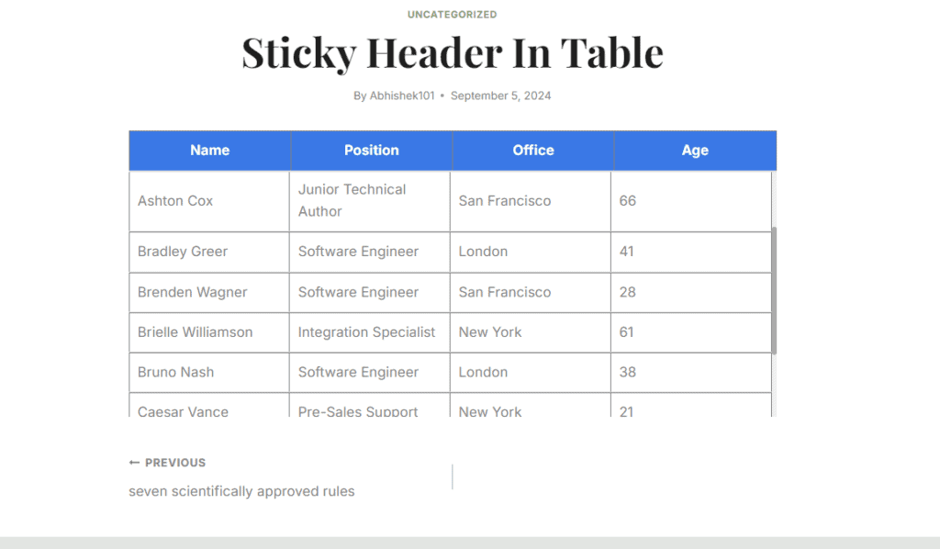The height and width of the screenshot is (549, 940).
Task: Click the Sticky Header In Table title
Action: pos(453,52)
